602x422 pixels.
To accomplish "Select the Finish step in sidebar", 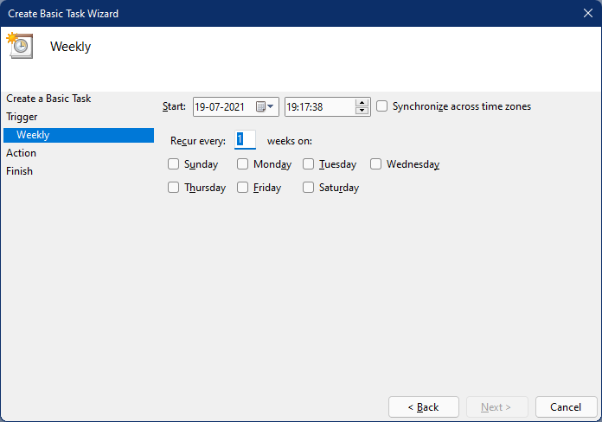I will (x=19, y=171).
